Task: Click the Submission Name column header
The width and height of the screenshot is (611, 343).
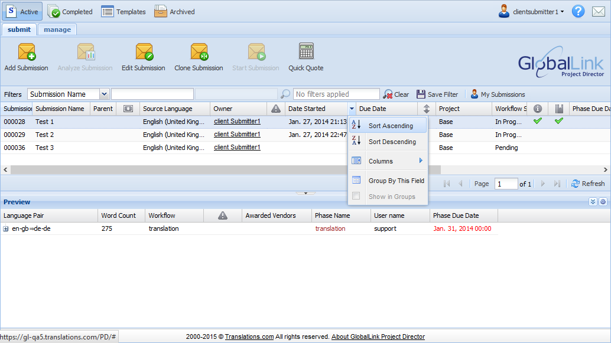Action: (x=61, y=109)
